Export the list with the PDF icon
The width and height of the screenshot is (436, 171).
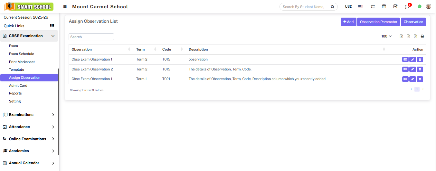[x=415, y=37]
